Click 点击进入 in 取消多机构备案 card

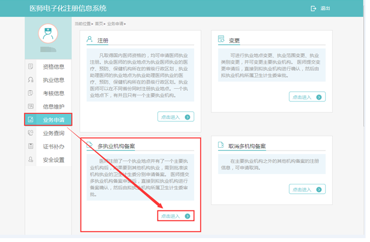point(307,189)
